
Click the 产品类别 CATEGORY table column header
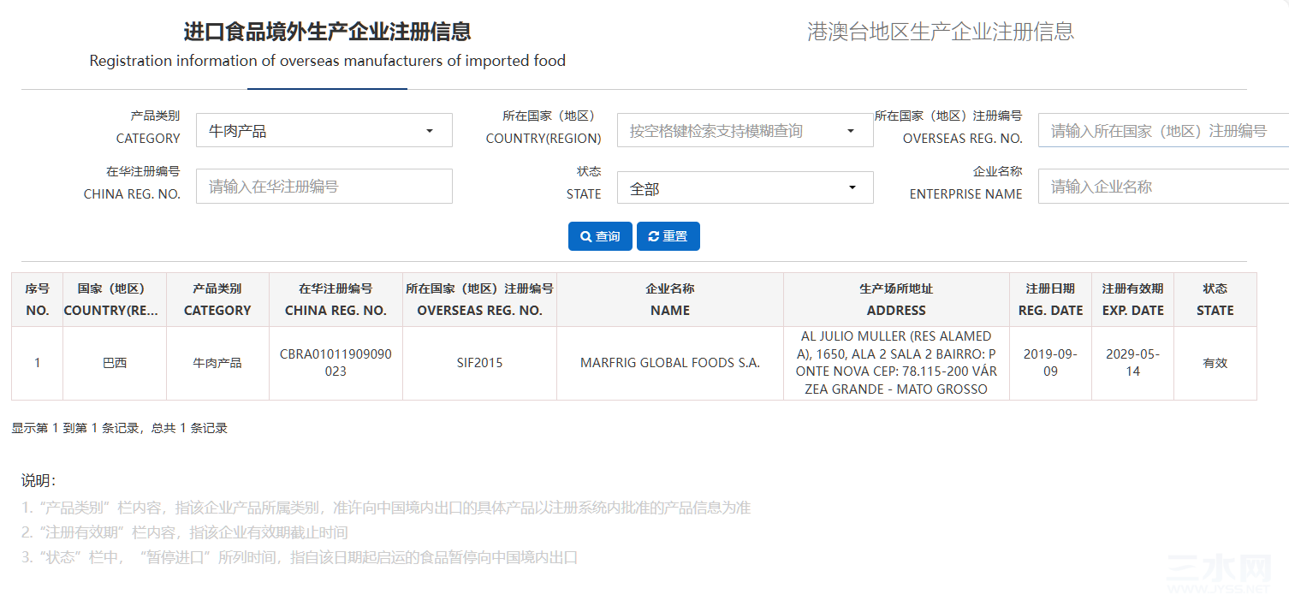click(x=217, y=300)
